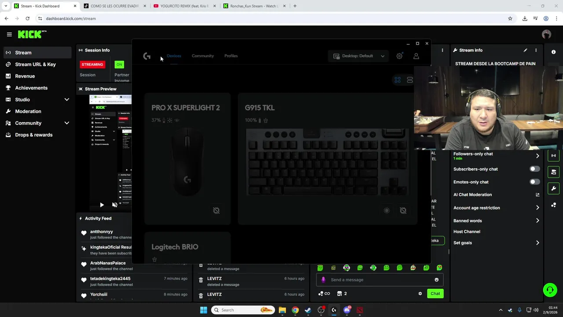Viewport: 563px width, 317px height.
Task: Open G HUB account profile icon
Action: point(416,56)
